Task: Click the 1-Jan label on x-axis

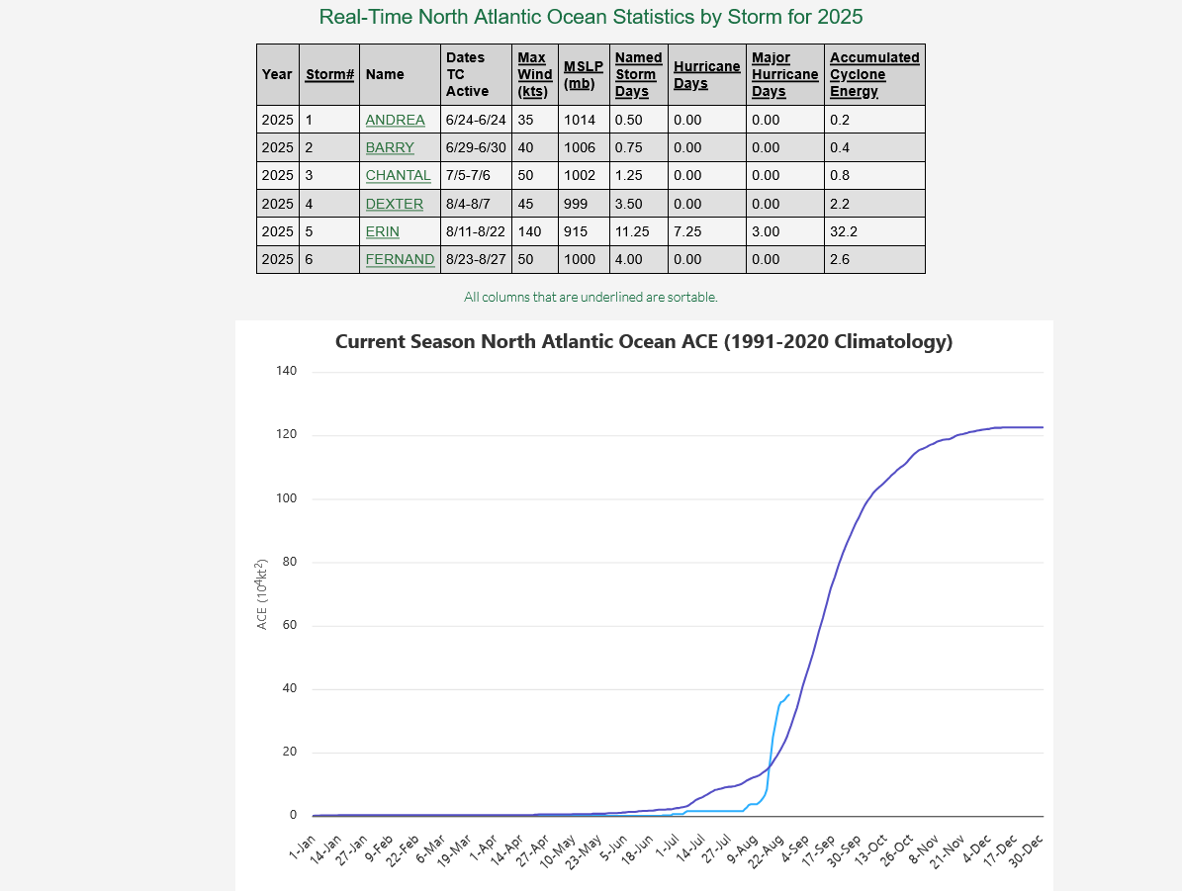Action: tap(304, 848)
